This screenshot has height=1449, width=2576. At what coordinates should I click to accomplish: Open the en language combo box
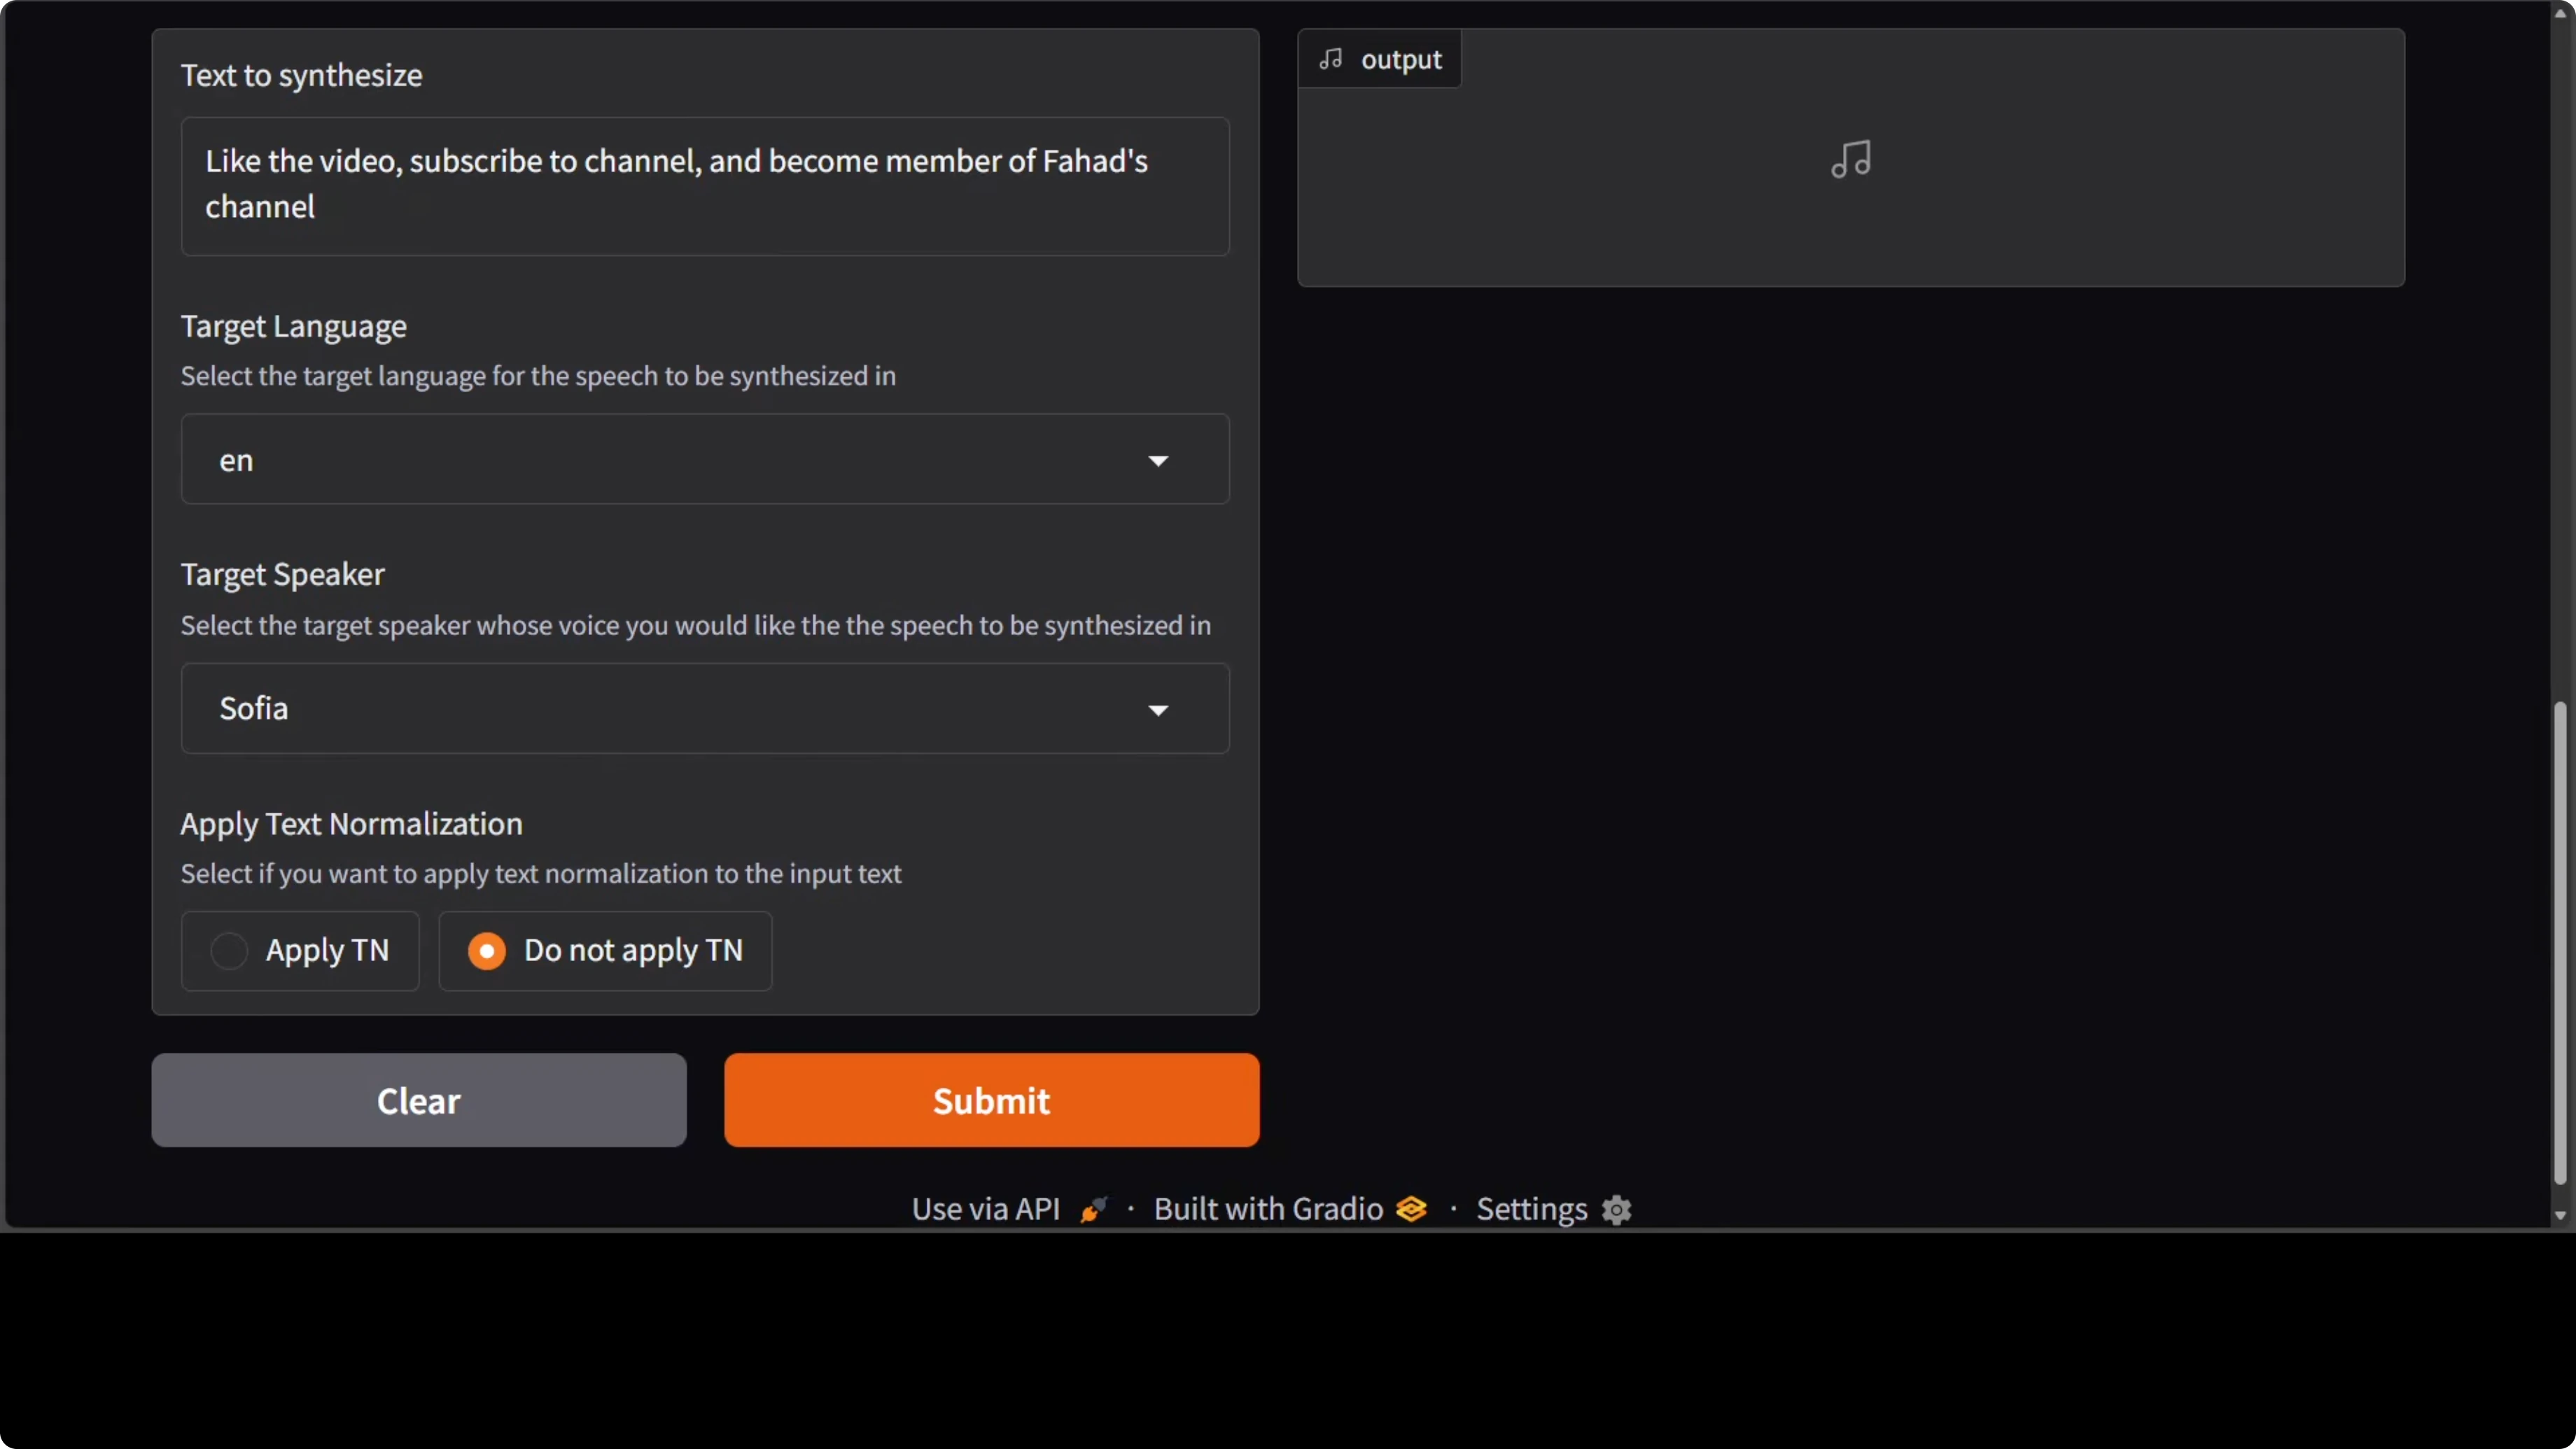click(660, 460)
